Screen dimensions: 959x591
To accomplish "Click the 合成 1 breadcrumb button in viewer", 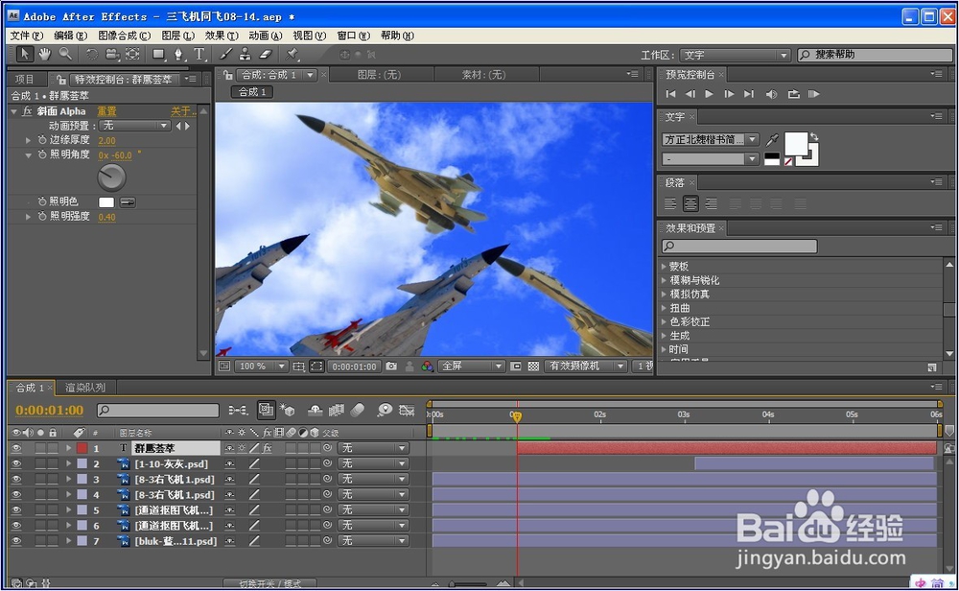I will (252, 92).
